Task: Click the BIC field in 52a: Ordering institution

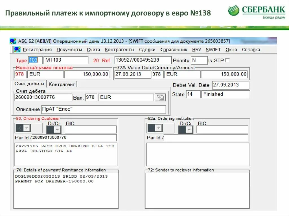Action: click(x=222, y=129)
